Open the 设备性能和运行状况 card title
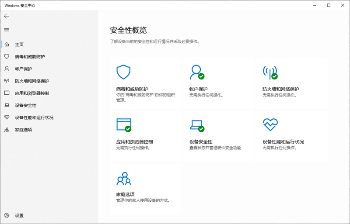 point(283,142)
